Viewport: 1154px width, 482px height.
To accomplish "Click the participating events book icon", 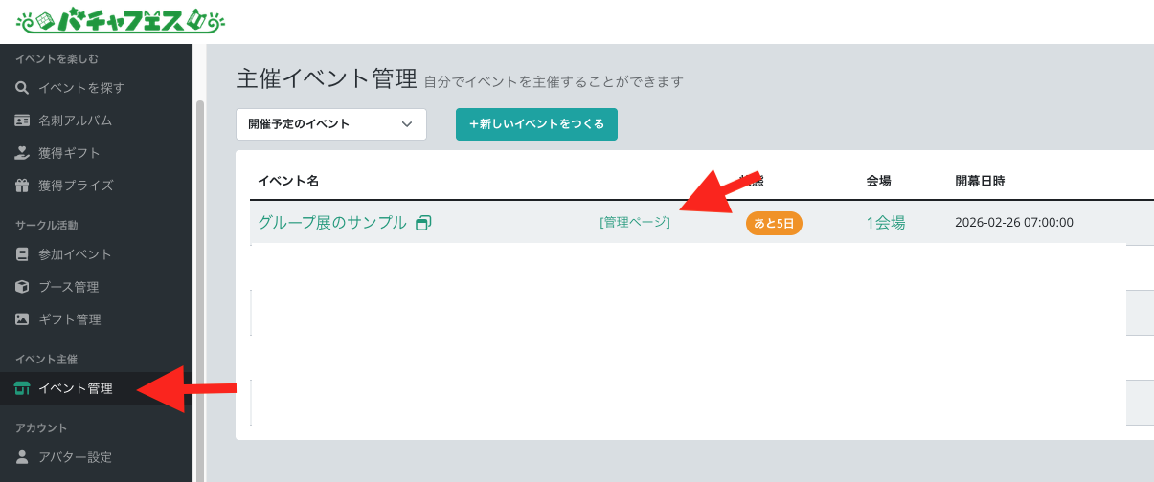I will pos(22,254).
